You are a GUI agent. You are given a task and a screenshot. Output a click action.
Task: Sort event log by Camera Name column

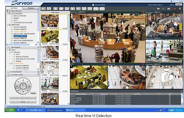pos(81,94)
